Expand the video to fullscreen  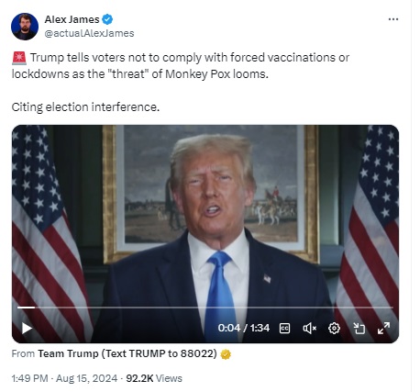click(383, 329)
